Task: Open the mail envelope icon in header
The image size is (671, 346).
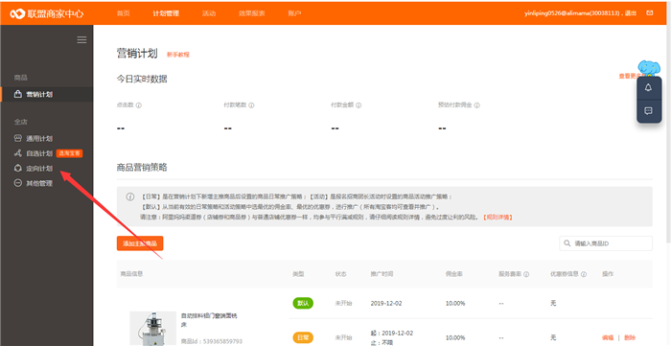Action: pos(650,13)
